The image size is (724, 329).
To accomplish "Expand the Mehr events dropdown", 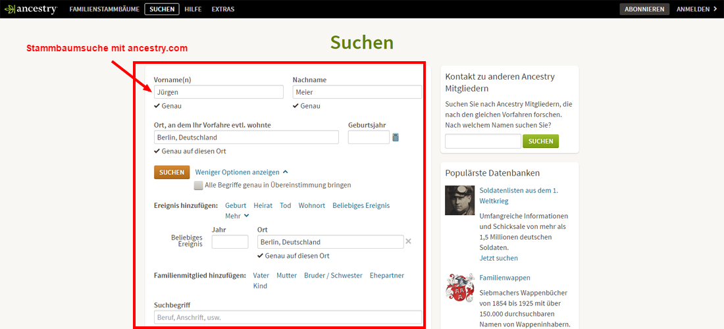I will 237,215.
